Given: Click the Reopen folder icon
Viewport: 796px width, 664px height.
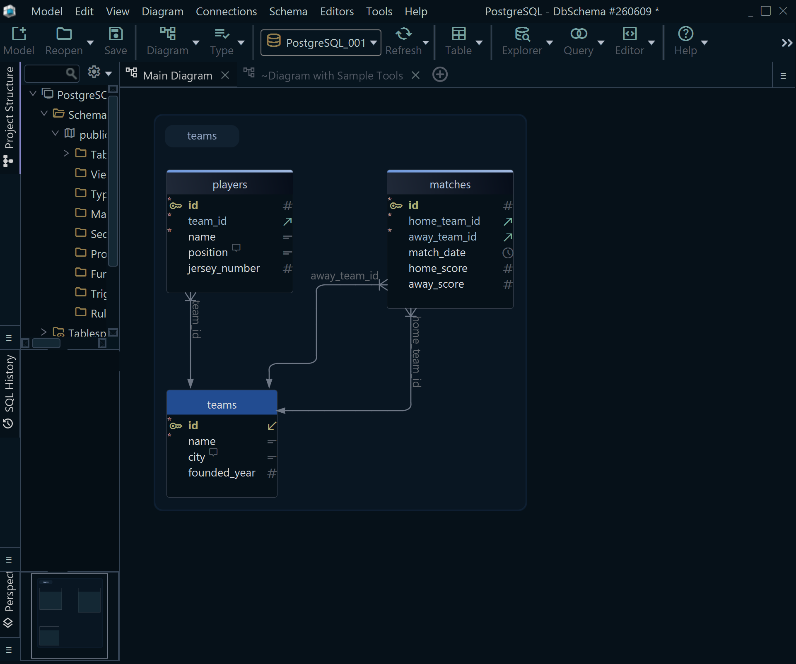Looking at the screenshot, I should tap(64, 34).
